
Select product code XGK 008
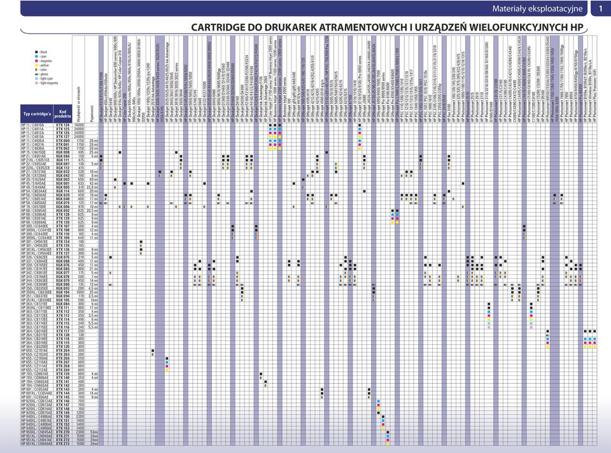click(x=62, y=152)
